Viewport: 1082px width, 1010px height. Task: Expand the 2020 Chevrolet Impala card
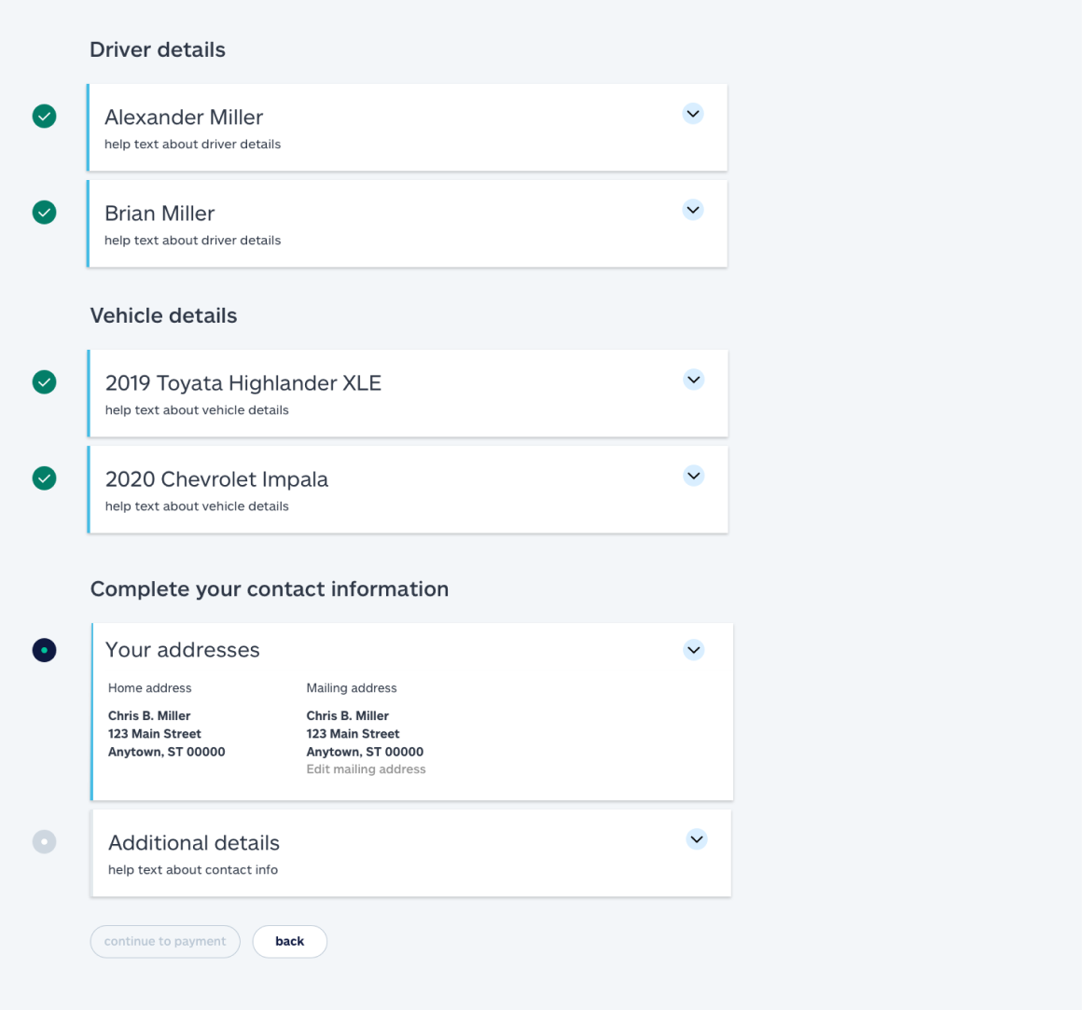tap(693, 476)
